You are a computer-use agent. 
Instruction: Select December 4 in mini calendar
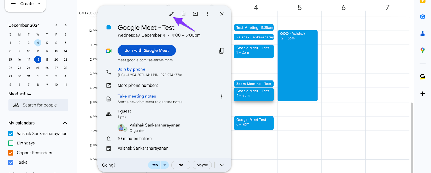[x=38, y=43]
